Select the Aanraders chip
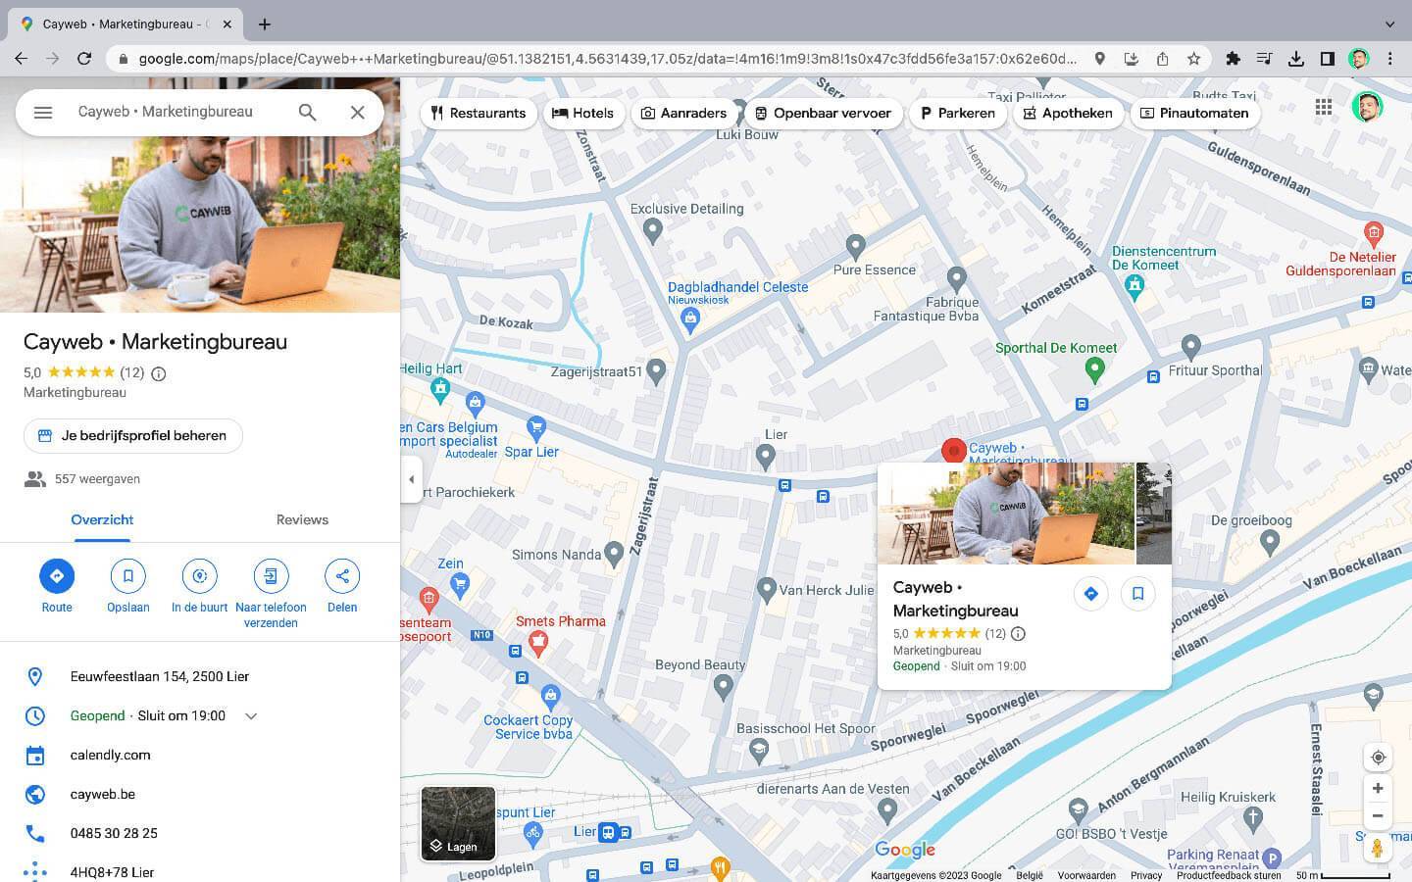The height and width of the screenshot is (882, 1412). [x=683, y=113]
